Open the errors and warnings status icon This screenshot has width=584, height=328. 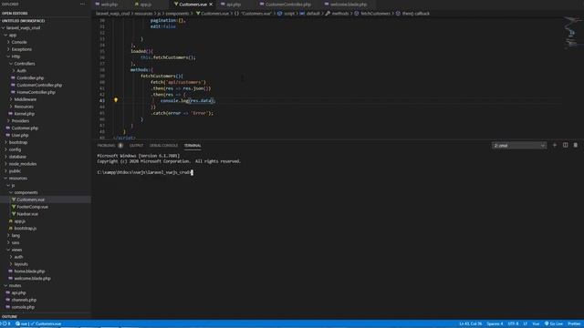(5, 323)
